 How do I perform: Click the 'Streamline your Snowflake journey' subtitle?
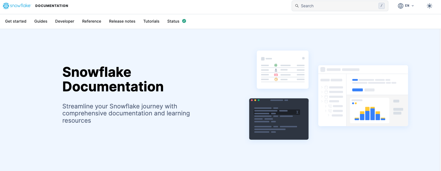126,113
